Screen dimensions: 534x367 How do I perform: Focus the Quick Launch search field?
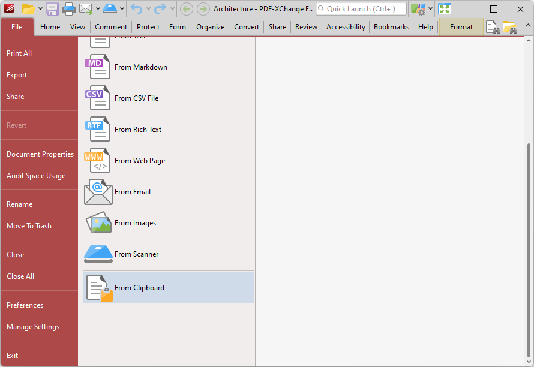coord(361,9)
